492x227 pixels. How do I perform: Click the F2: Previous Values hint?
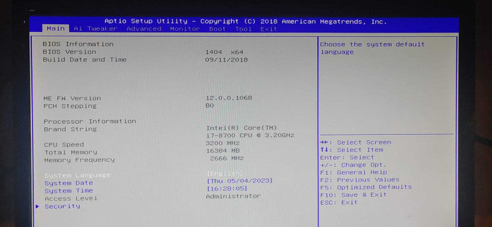(360, 180)
